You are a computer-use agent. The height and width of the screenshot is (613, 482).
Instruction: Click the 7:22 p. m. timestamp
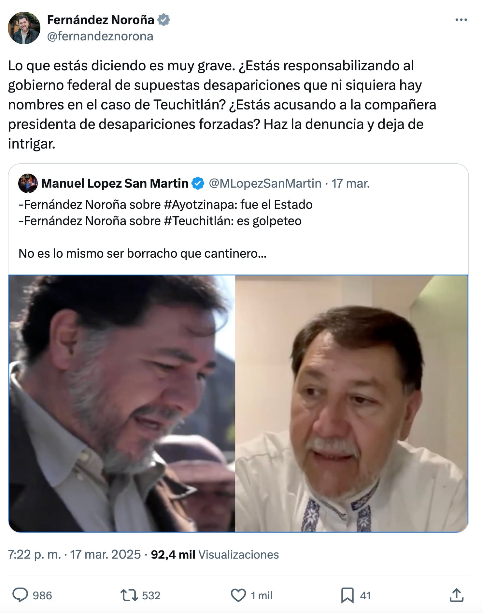coord(35,554)
